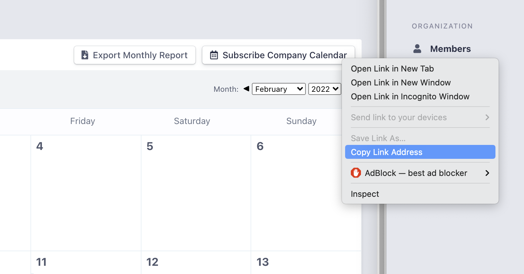This screenshot has height=274, width=524.
Task: Open the February month dropdown
Action: 278,89
